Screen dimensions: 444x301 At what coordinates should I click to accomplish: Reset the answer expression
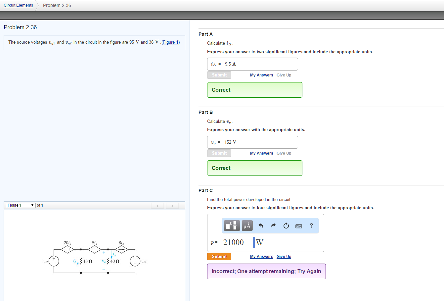click(x=286, y=226)
